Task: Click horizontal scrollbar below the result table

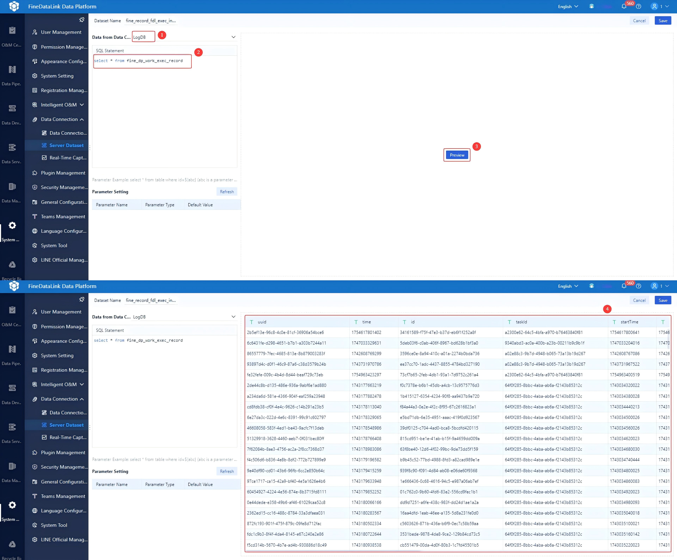Action: point(333,551)
